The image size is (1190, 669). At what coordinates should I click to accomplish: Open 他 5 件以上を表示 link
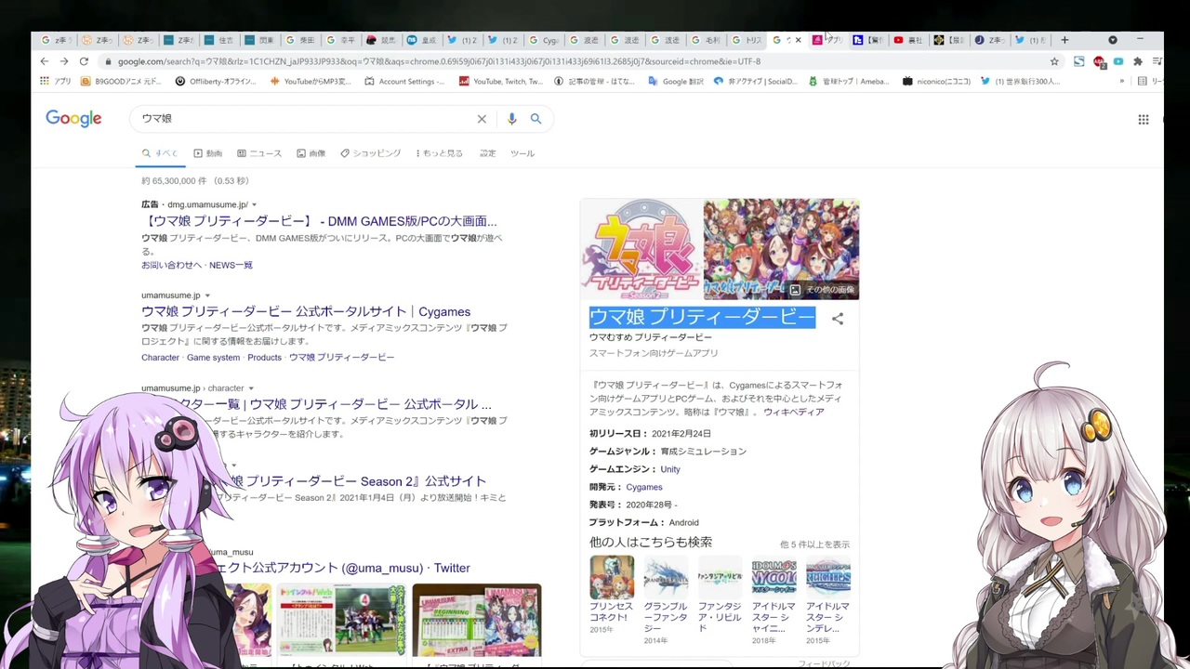coord(814,544)
